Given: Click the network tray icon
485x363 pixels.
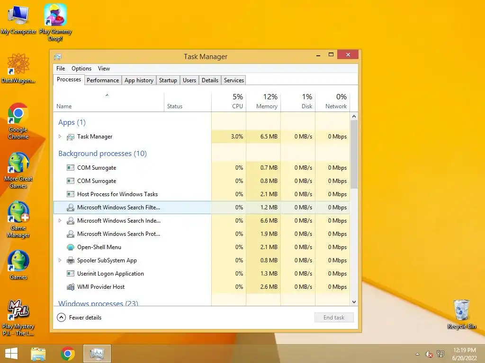Looking at the screenshot, I should (440, 354).
